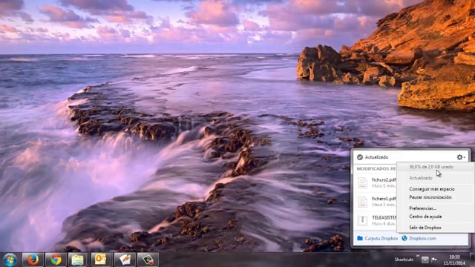This screenshot has width=475, height=267.
Task: Click the blue folder icon beside Carpeta Dropbox
Action: (x=360, y=238)
